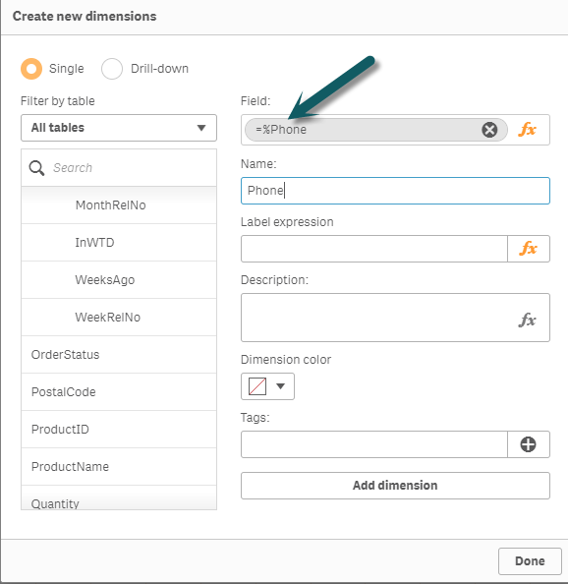Viewport: 568px width, 584px height.
Task: Select the Single dimension option
Action: click(31, 69)
